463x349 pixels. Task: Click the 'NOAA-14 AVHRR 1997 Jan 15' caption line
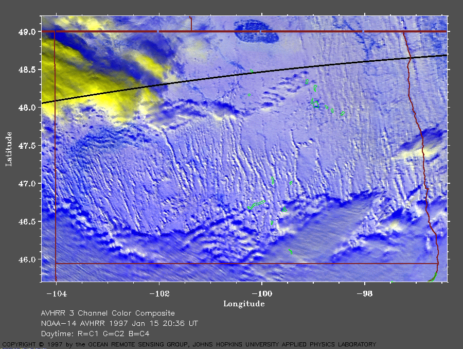point(119,323)
